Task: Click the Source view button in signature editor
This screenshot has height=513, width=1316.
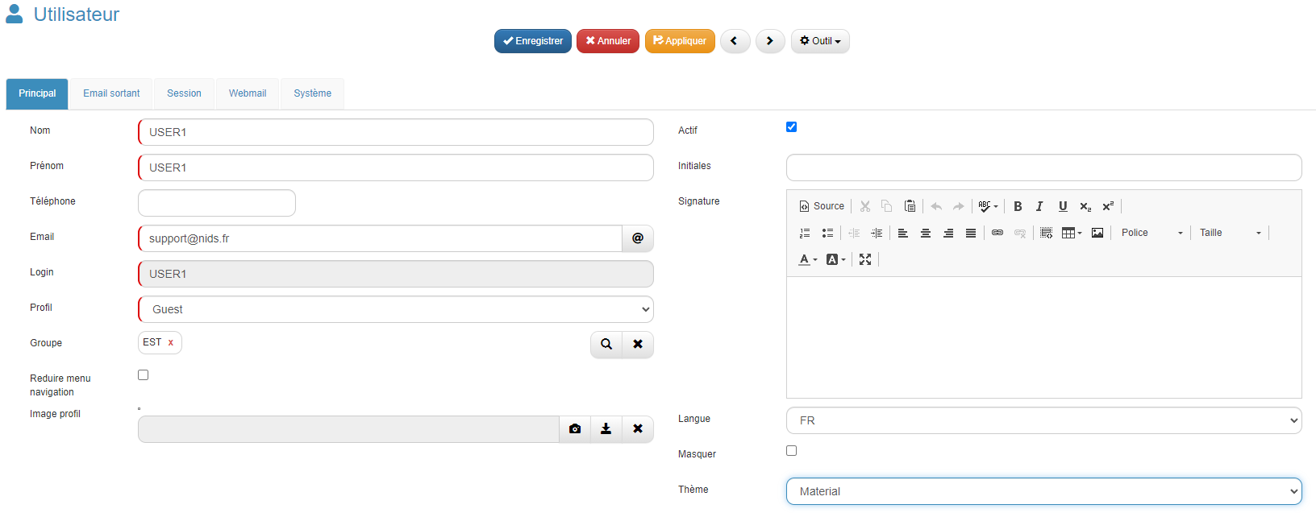Action: (822, 206)
